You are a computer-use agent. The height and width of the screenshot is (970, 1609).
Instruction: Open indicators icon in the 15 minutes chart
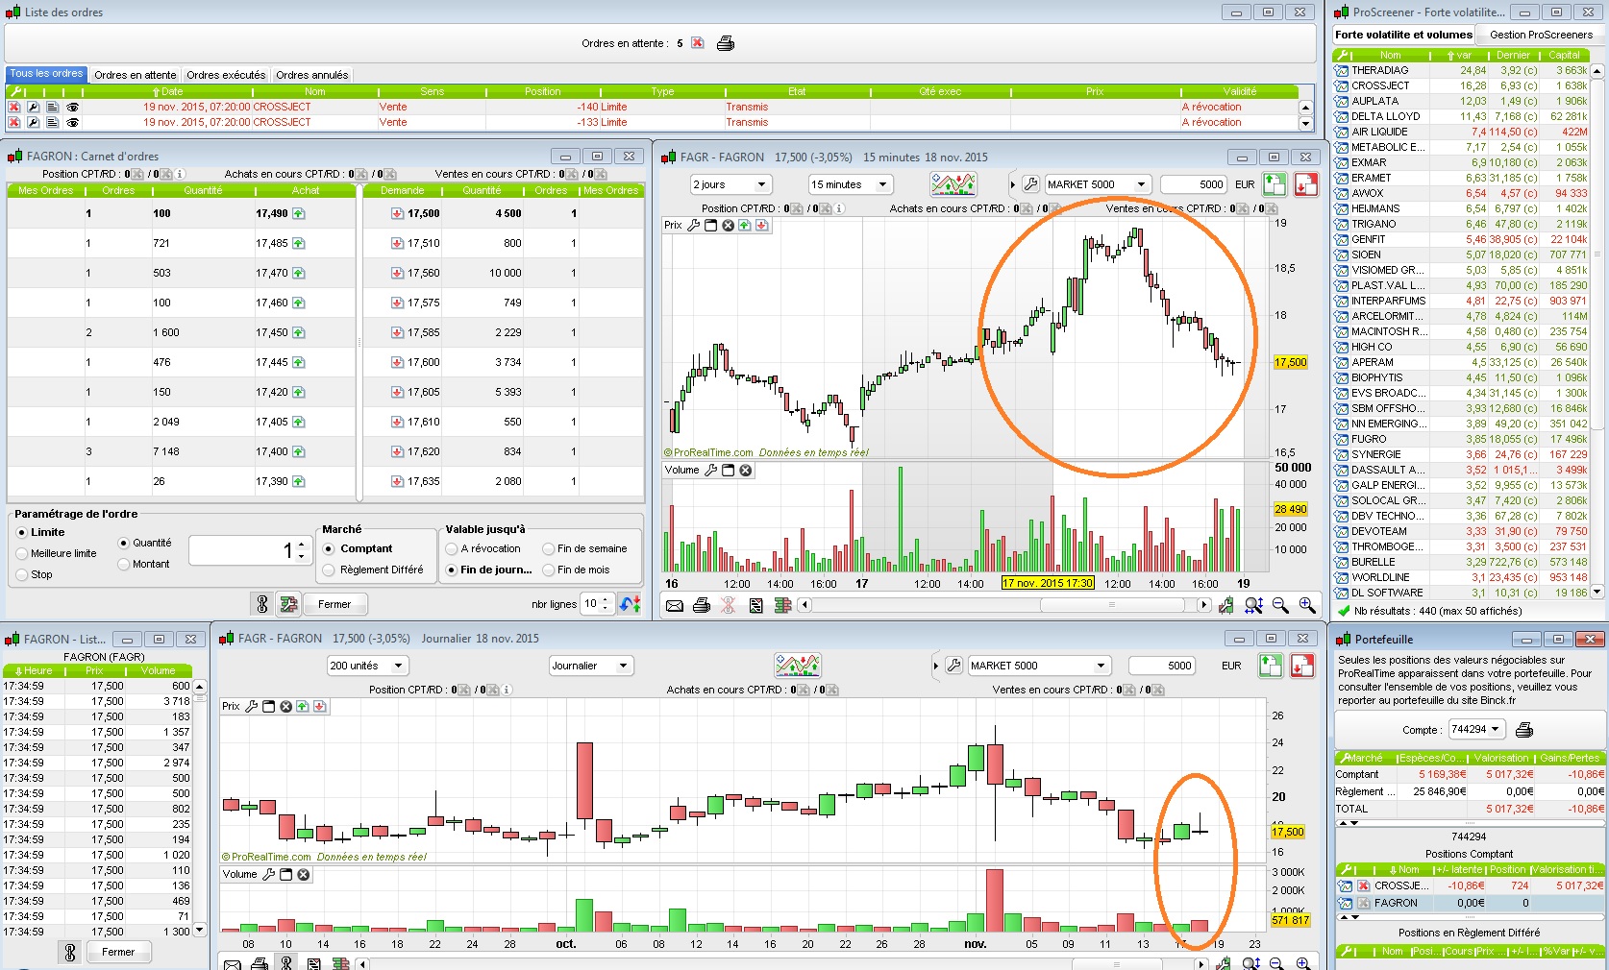coord(953,184)
